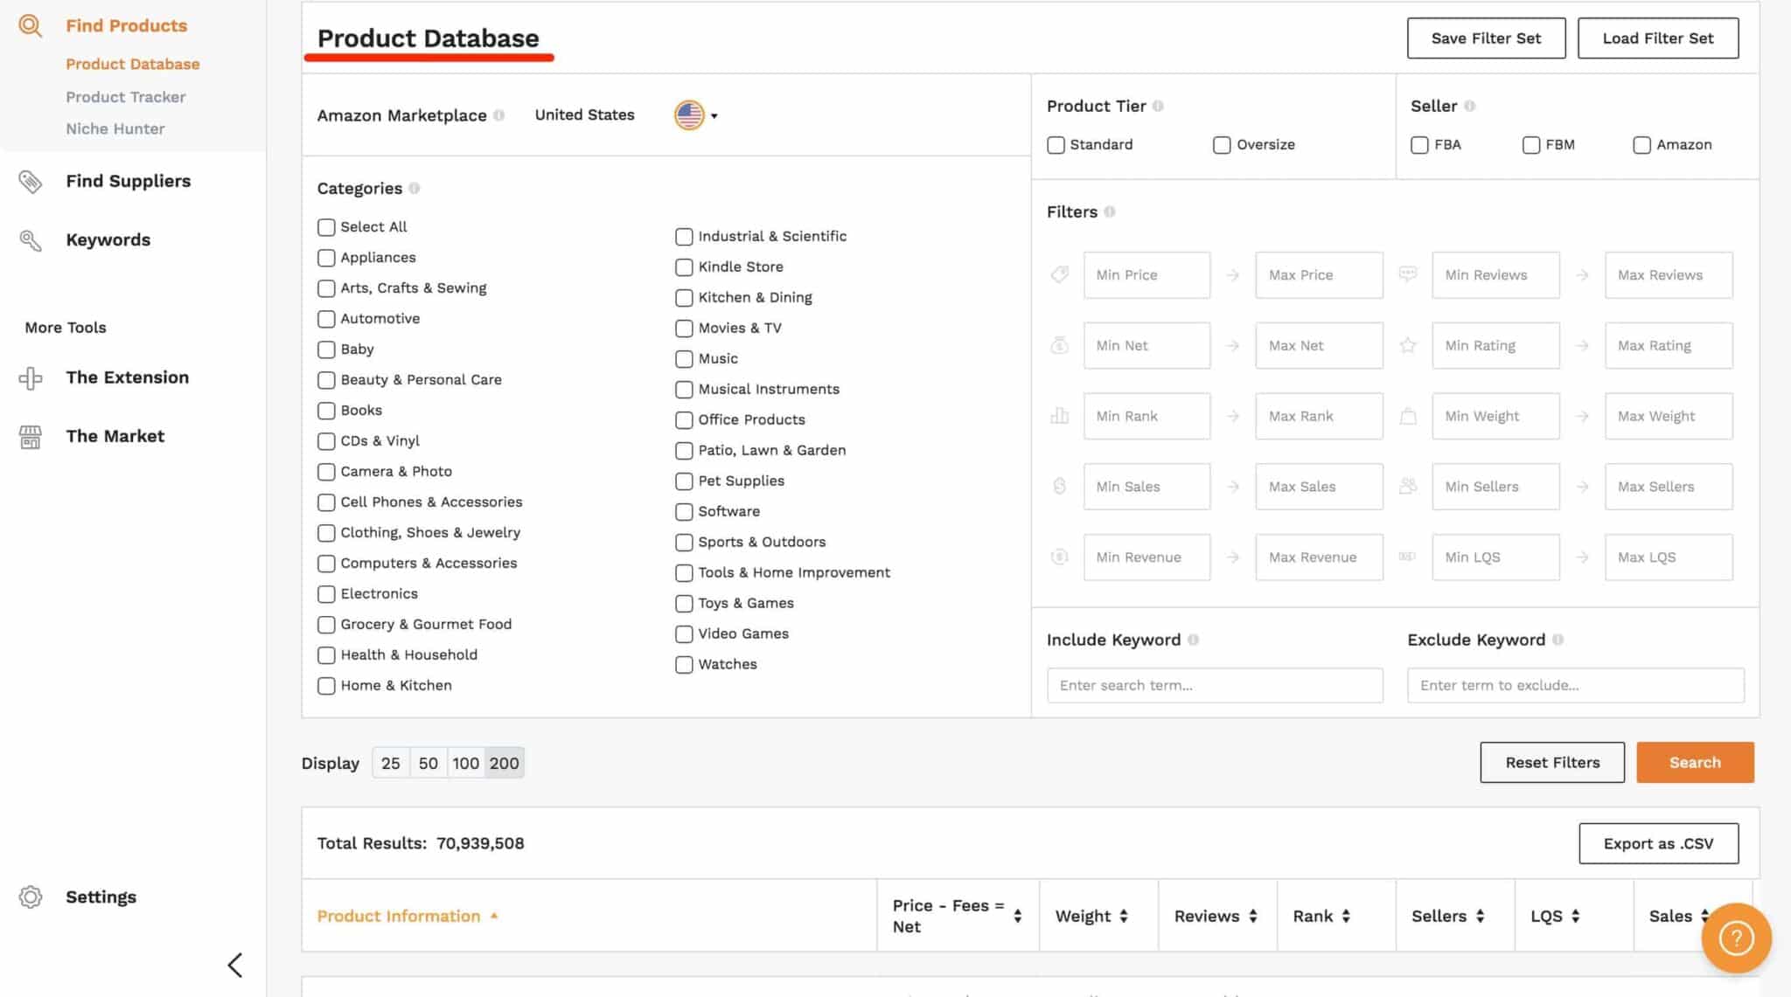This screenshot has width=1791, height=997.
Task: Open Niche Hunter in sidebar
Action: [115, 128]
